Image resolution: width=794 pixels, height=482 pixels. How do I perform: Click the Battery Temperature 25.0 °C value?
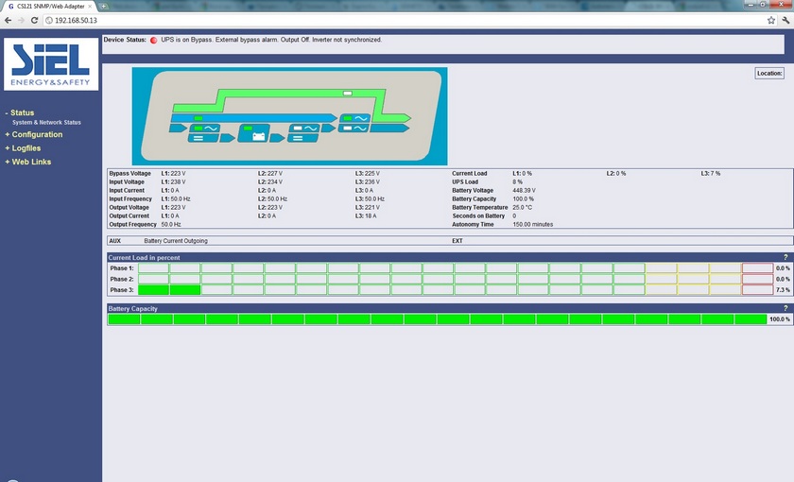coord(522,207)
